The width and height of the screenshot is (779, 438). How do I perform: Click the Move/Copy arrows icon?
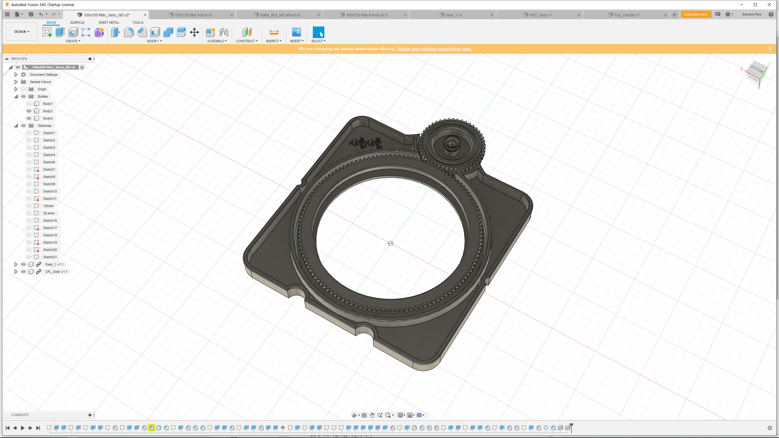click(194, 32)
